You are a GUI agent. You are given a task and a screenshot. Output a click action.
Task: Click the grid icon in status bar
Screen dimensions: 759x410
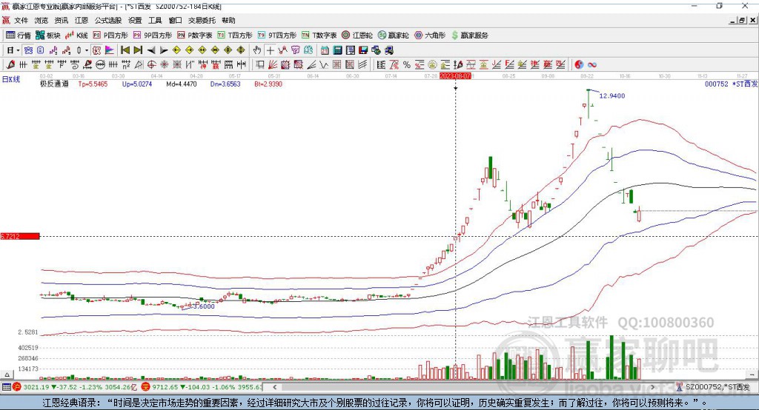(x=6, y=387)
